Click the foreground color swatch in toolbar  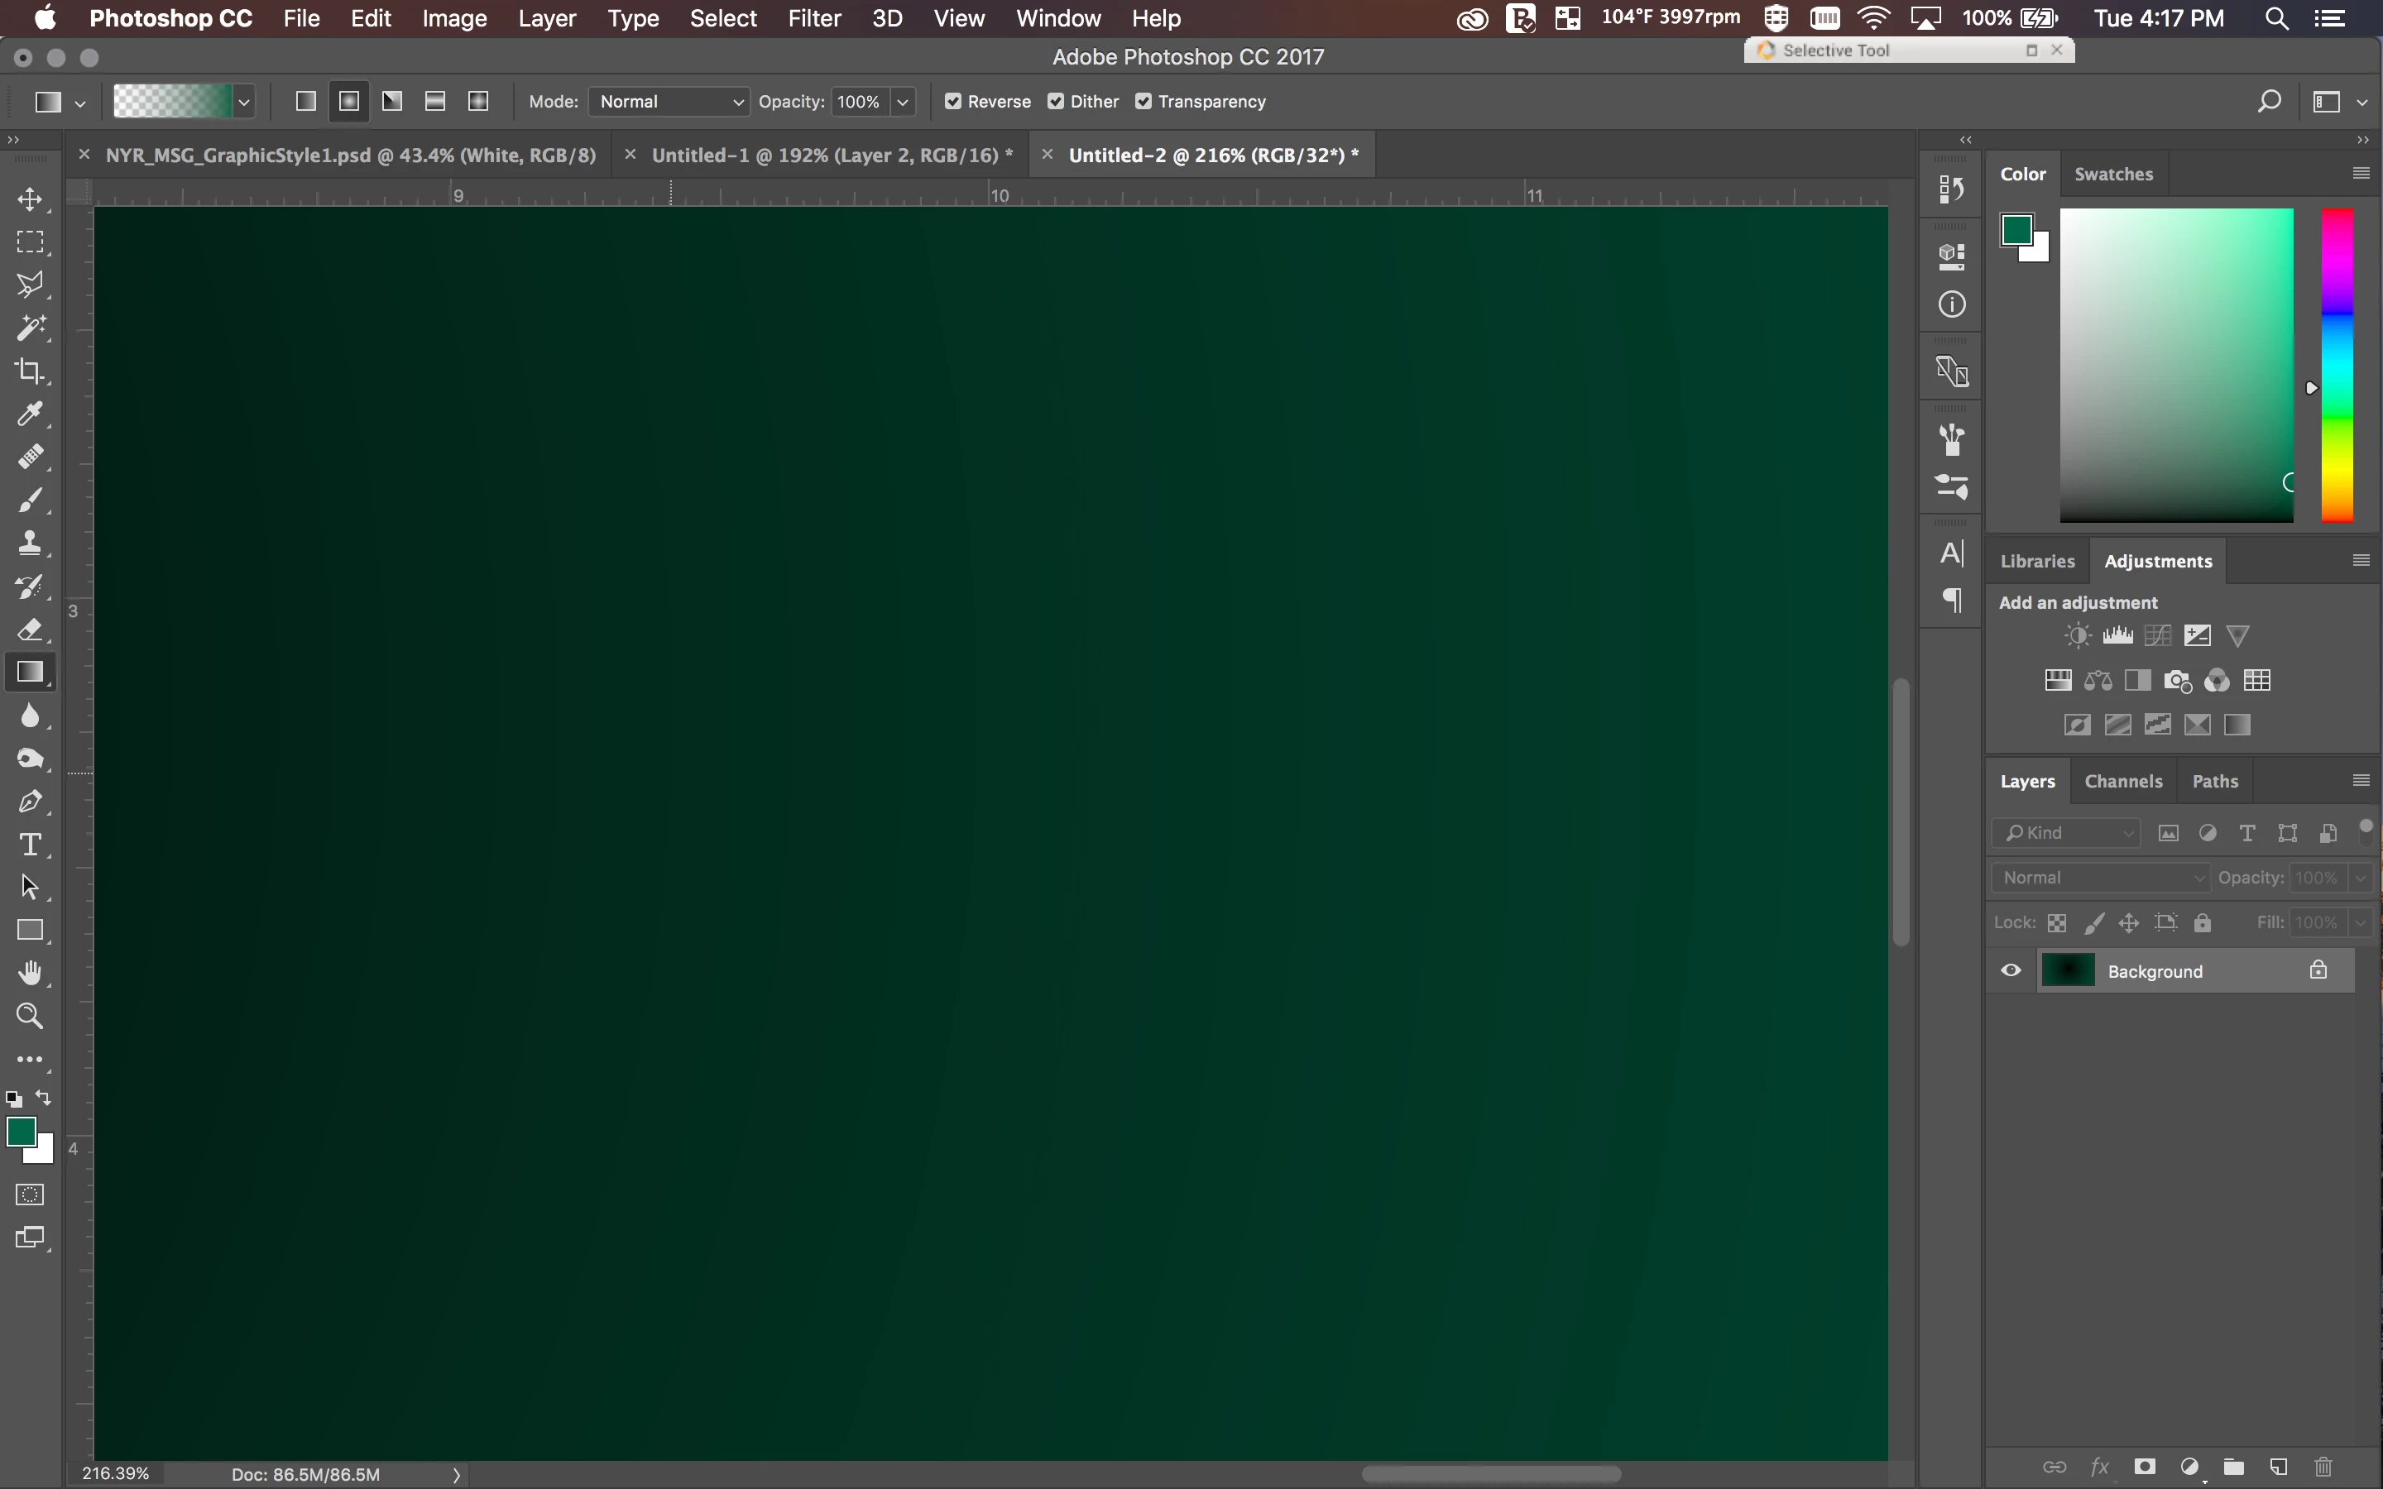tap(21, 1132)
